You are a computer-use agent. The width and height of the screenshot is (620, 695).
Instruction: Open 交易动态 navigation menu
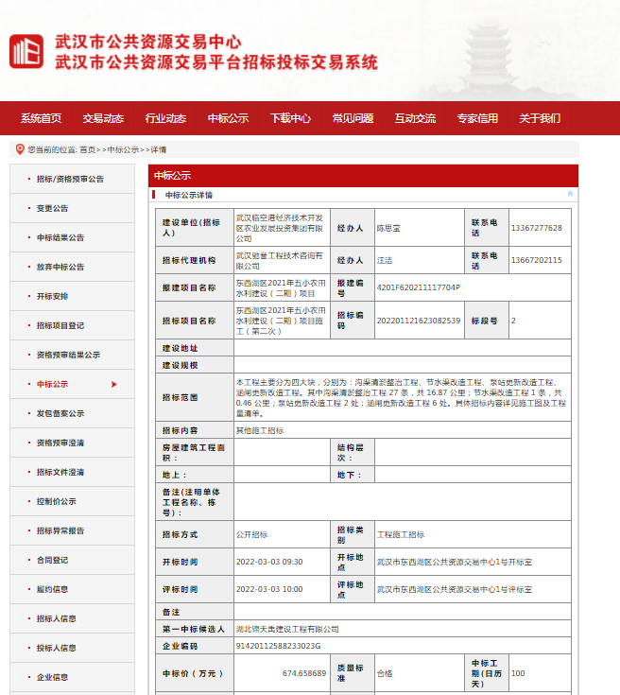[x=103, y=118]
